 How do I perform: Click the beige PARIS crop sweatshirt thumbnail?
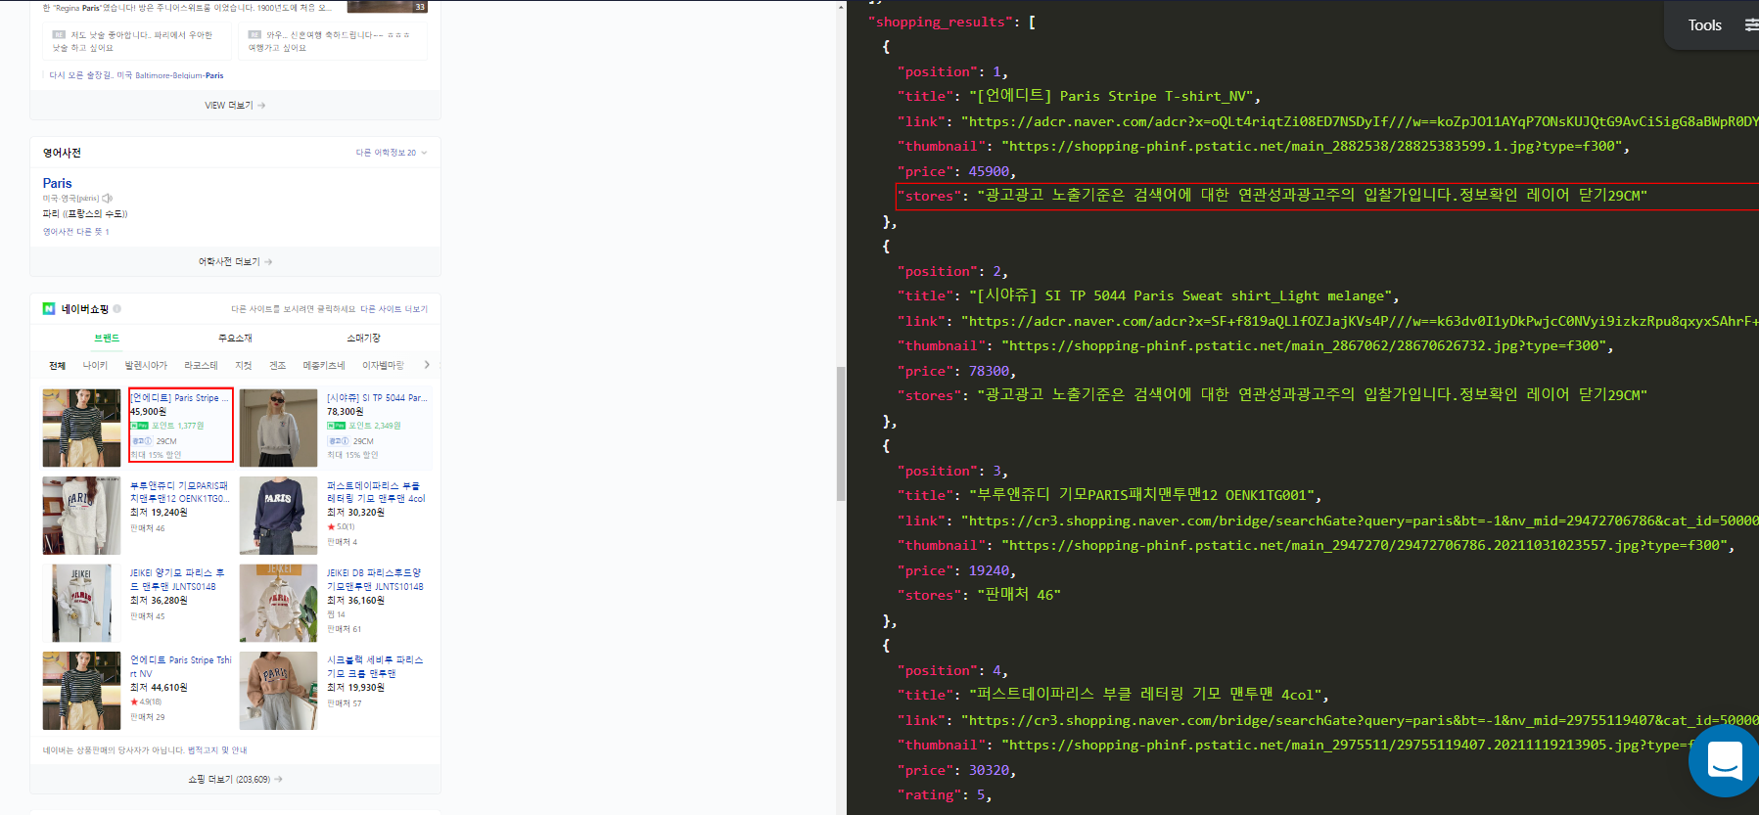pos(279,691)
